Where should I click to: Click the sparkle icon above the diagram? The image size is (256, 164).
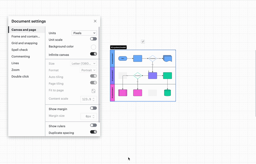coord(143,42)
